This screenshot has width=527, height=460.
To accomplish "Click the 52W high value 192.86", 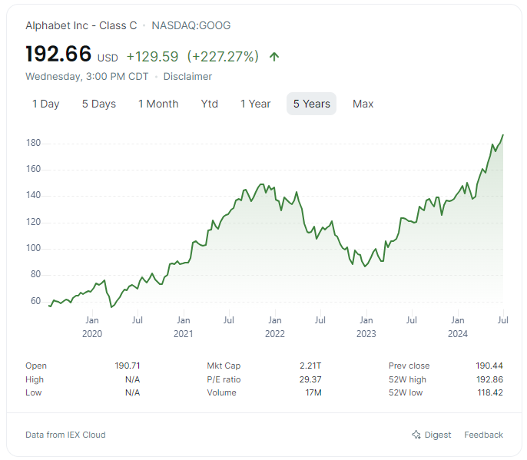I will pos(489,379).
